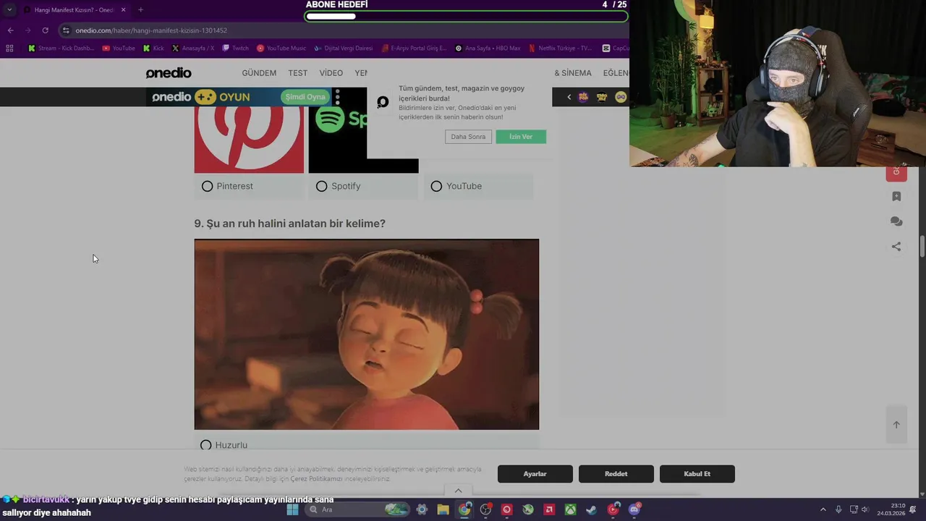
Task: Open the TEST menu item
Action: pyautogui.click(x=298, y=73)
